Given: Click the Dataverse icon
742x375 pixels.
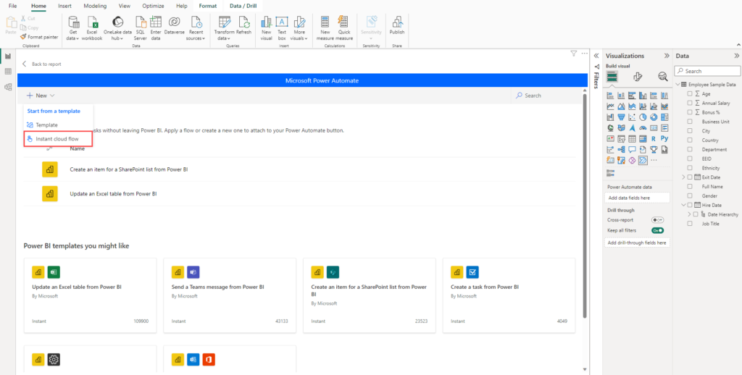Looking at the screenshot, I should (x=175, y=22).
